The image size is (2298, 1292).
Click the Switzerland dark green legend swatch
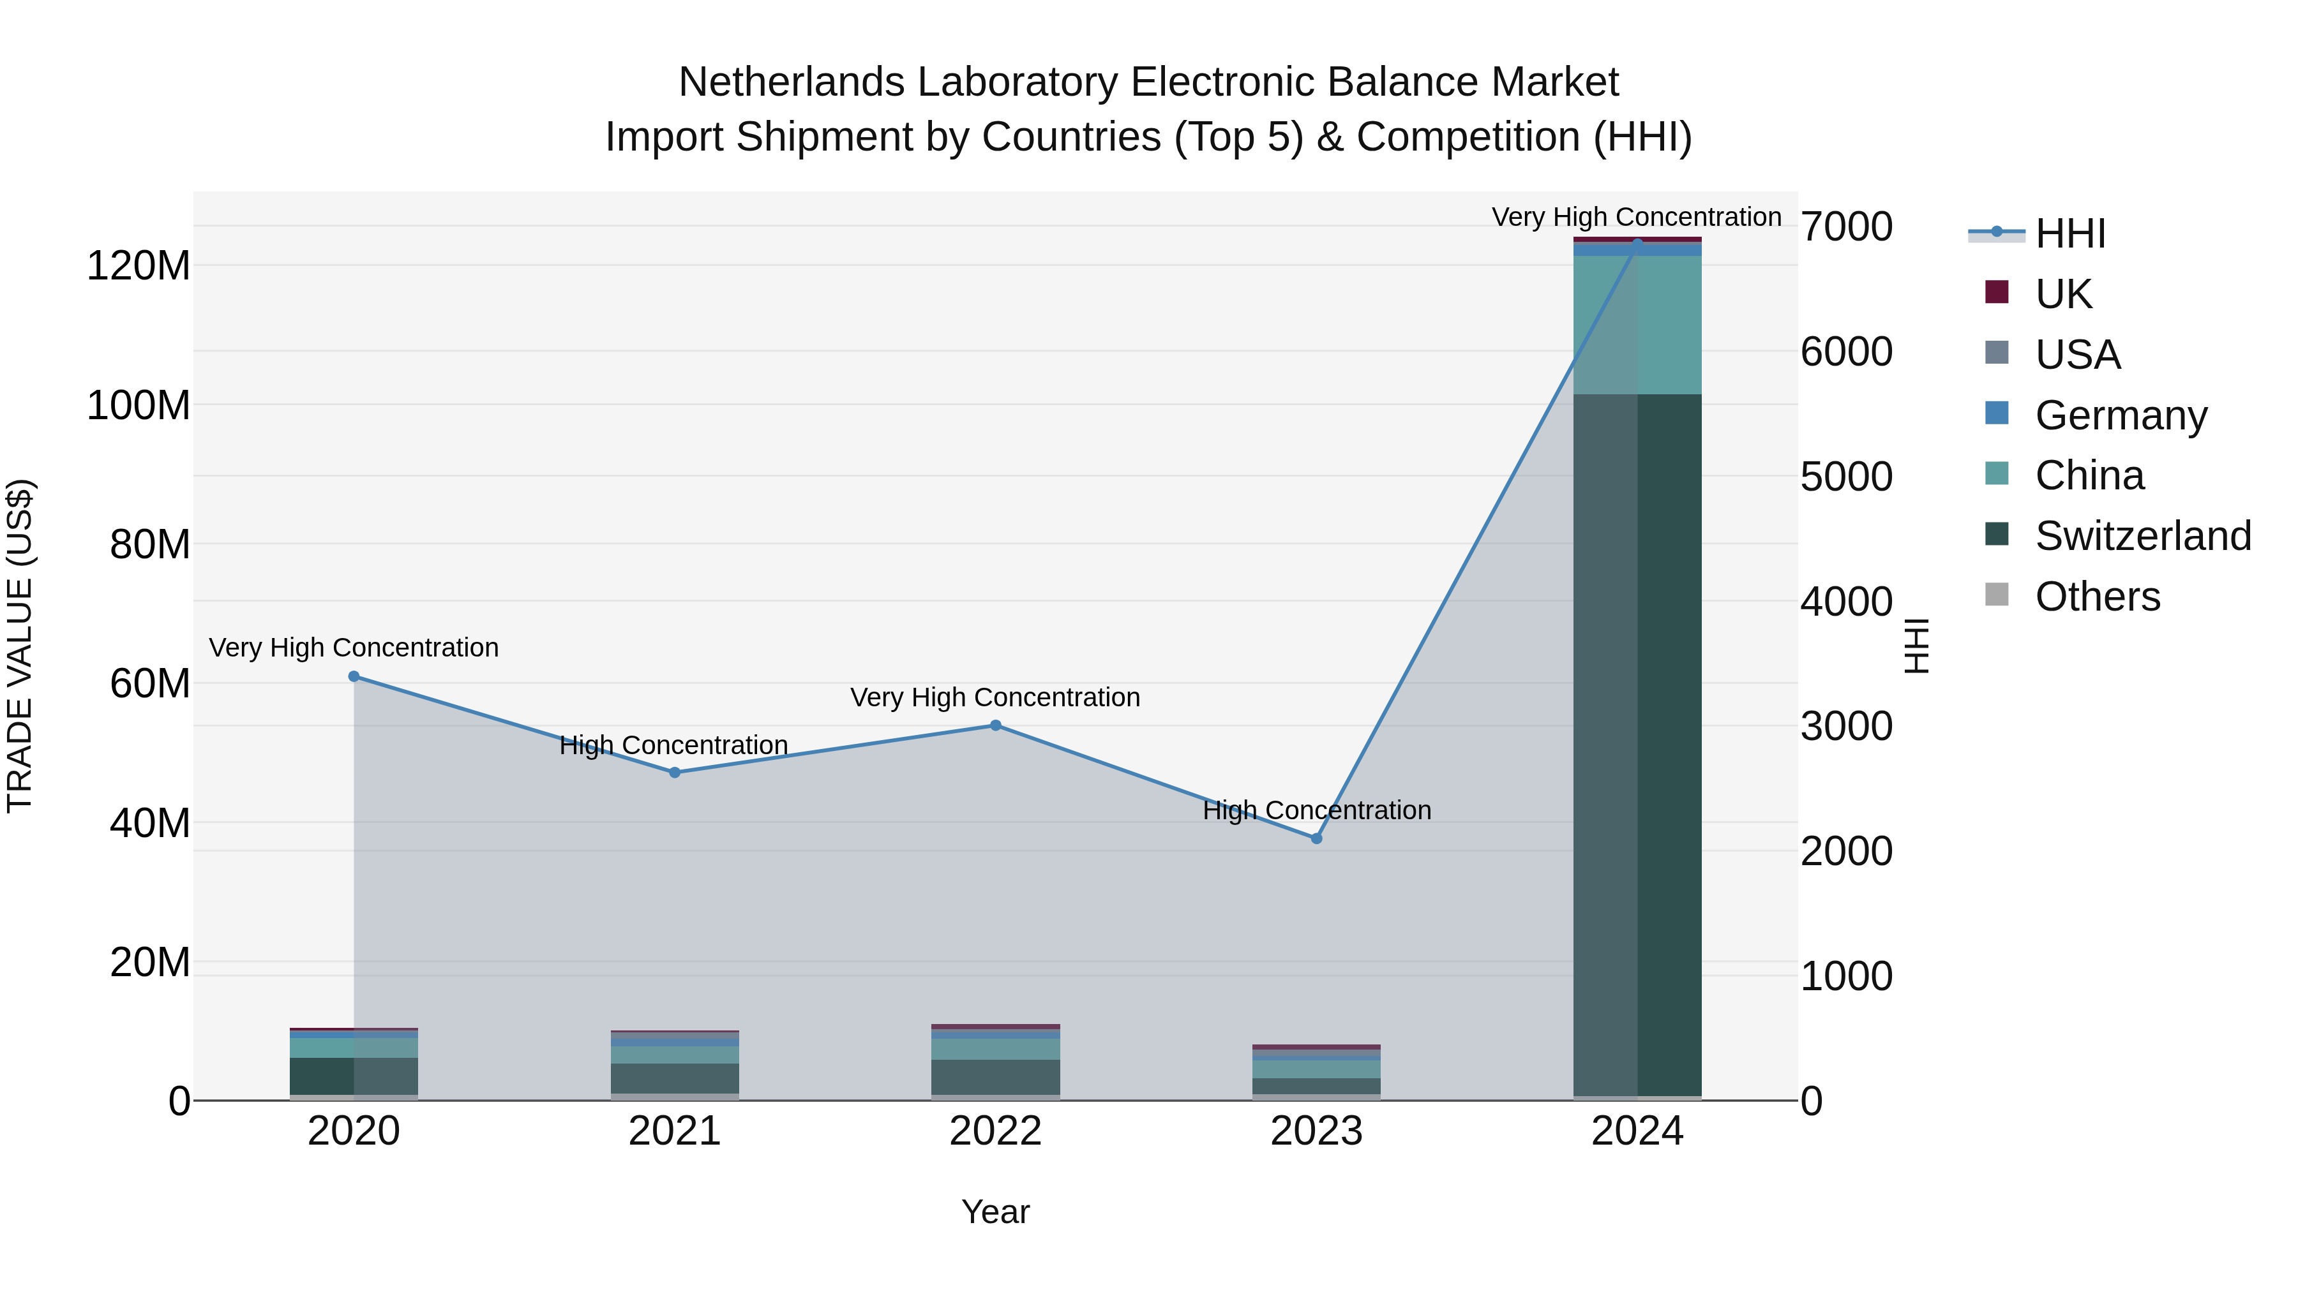pyautogui.click(x=1997, y=534)
